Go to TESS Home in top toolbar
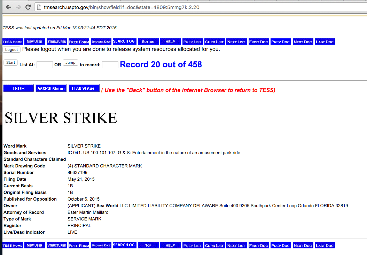The height and width of the screenshot is (255, 367). [13, 42]
